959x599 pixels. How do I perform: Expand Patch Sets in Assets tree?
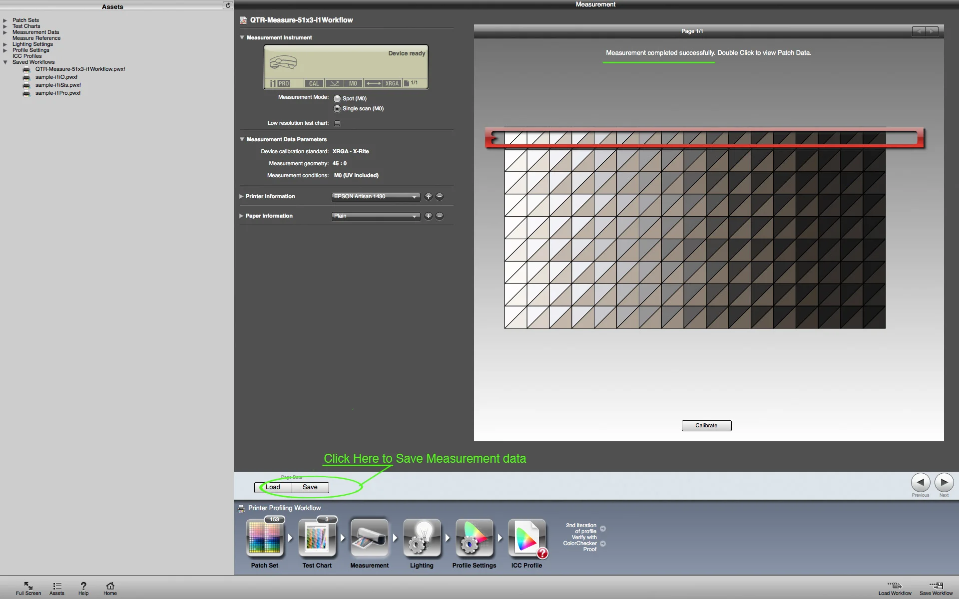5,20
